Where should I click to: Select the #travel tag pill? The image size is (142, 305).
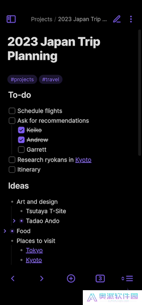51,79
